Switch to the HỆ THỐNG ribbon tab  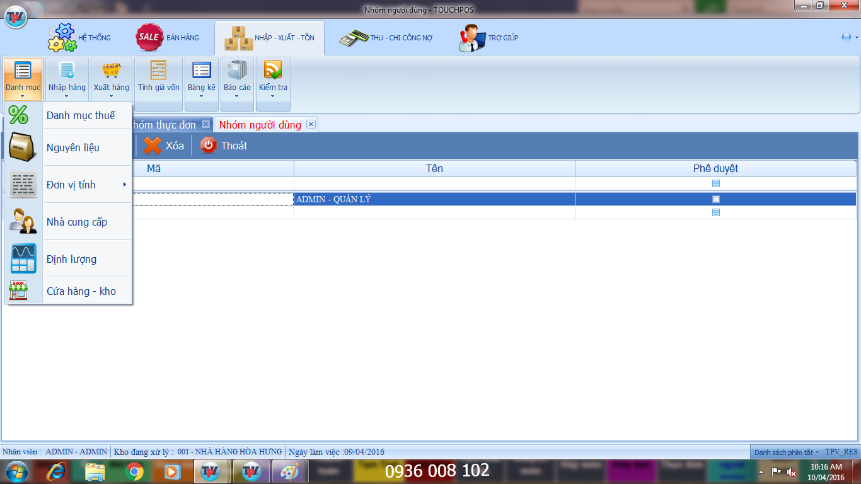pyautogui.click(x=80, y=37)
